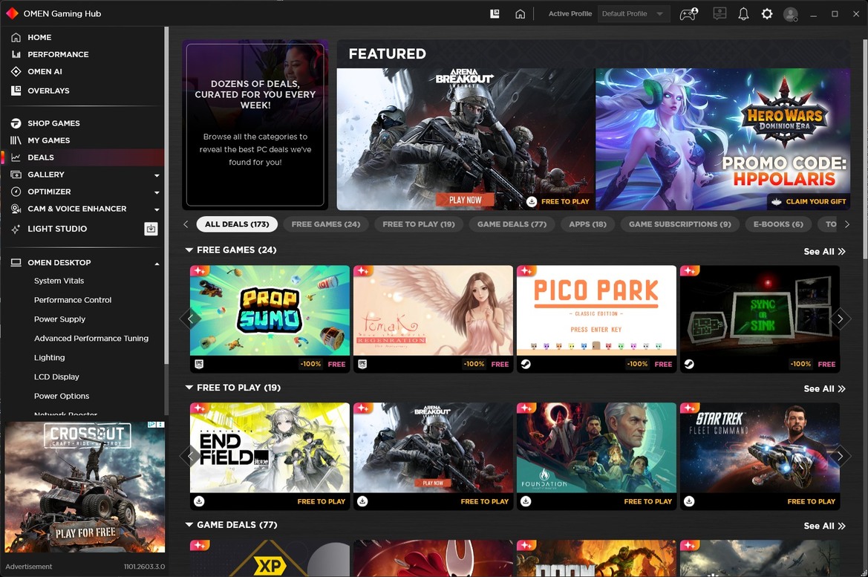Select the E-BOOKS (6) tab

777,224
